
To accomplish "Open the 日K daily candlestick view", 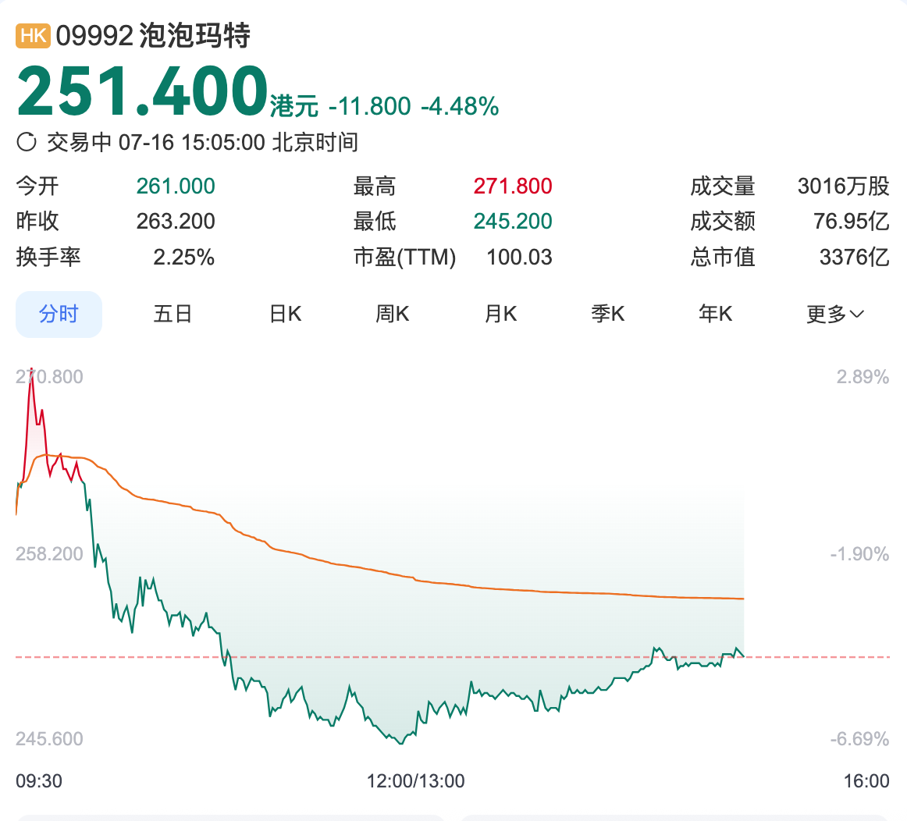I will point(284,313).
